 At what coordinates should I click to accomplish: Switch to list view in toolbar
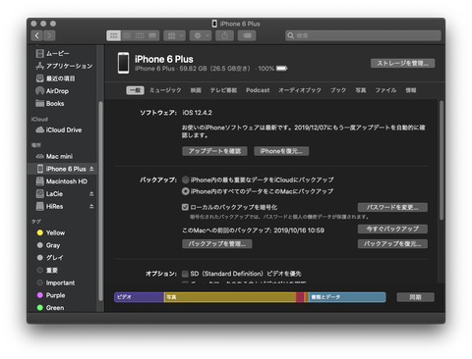(127, 35)
